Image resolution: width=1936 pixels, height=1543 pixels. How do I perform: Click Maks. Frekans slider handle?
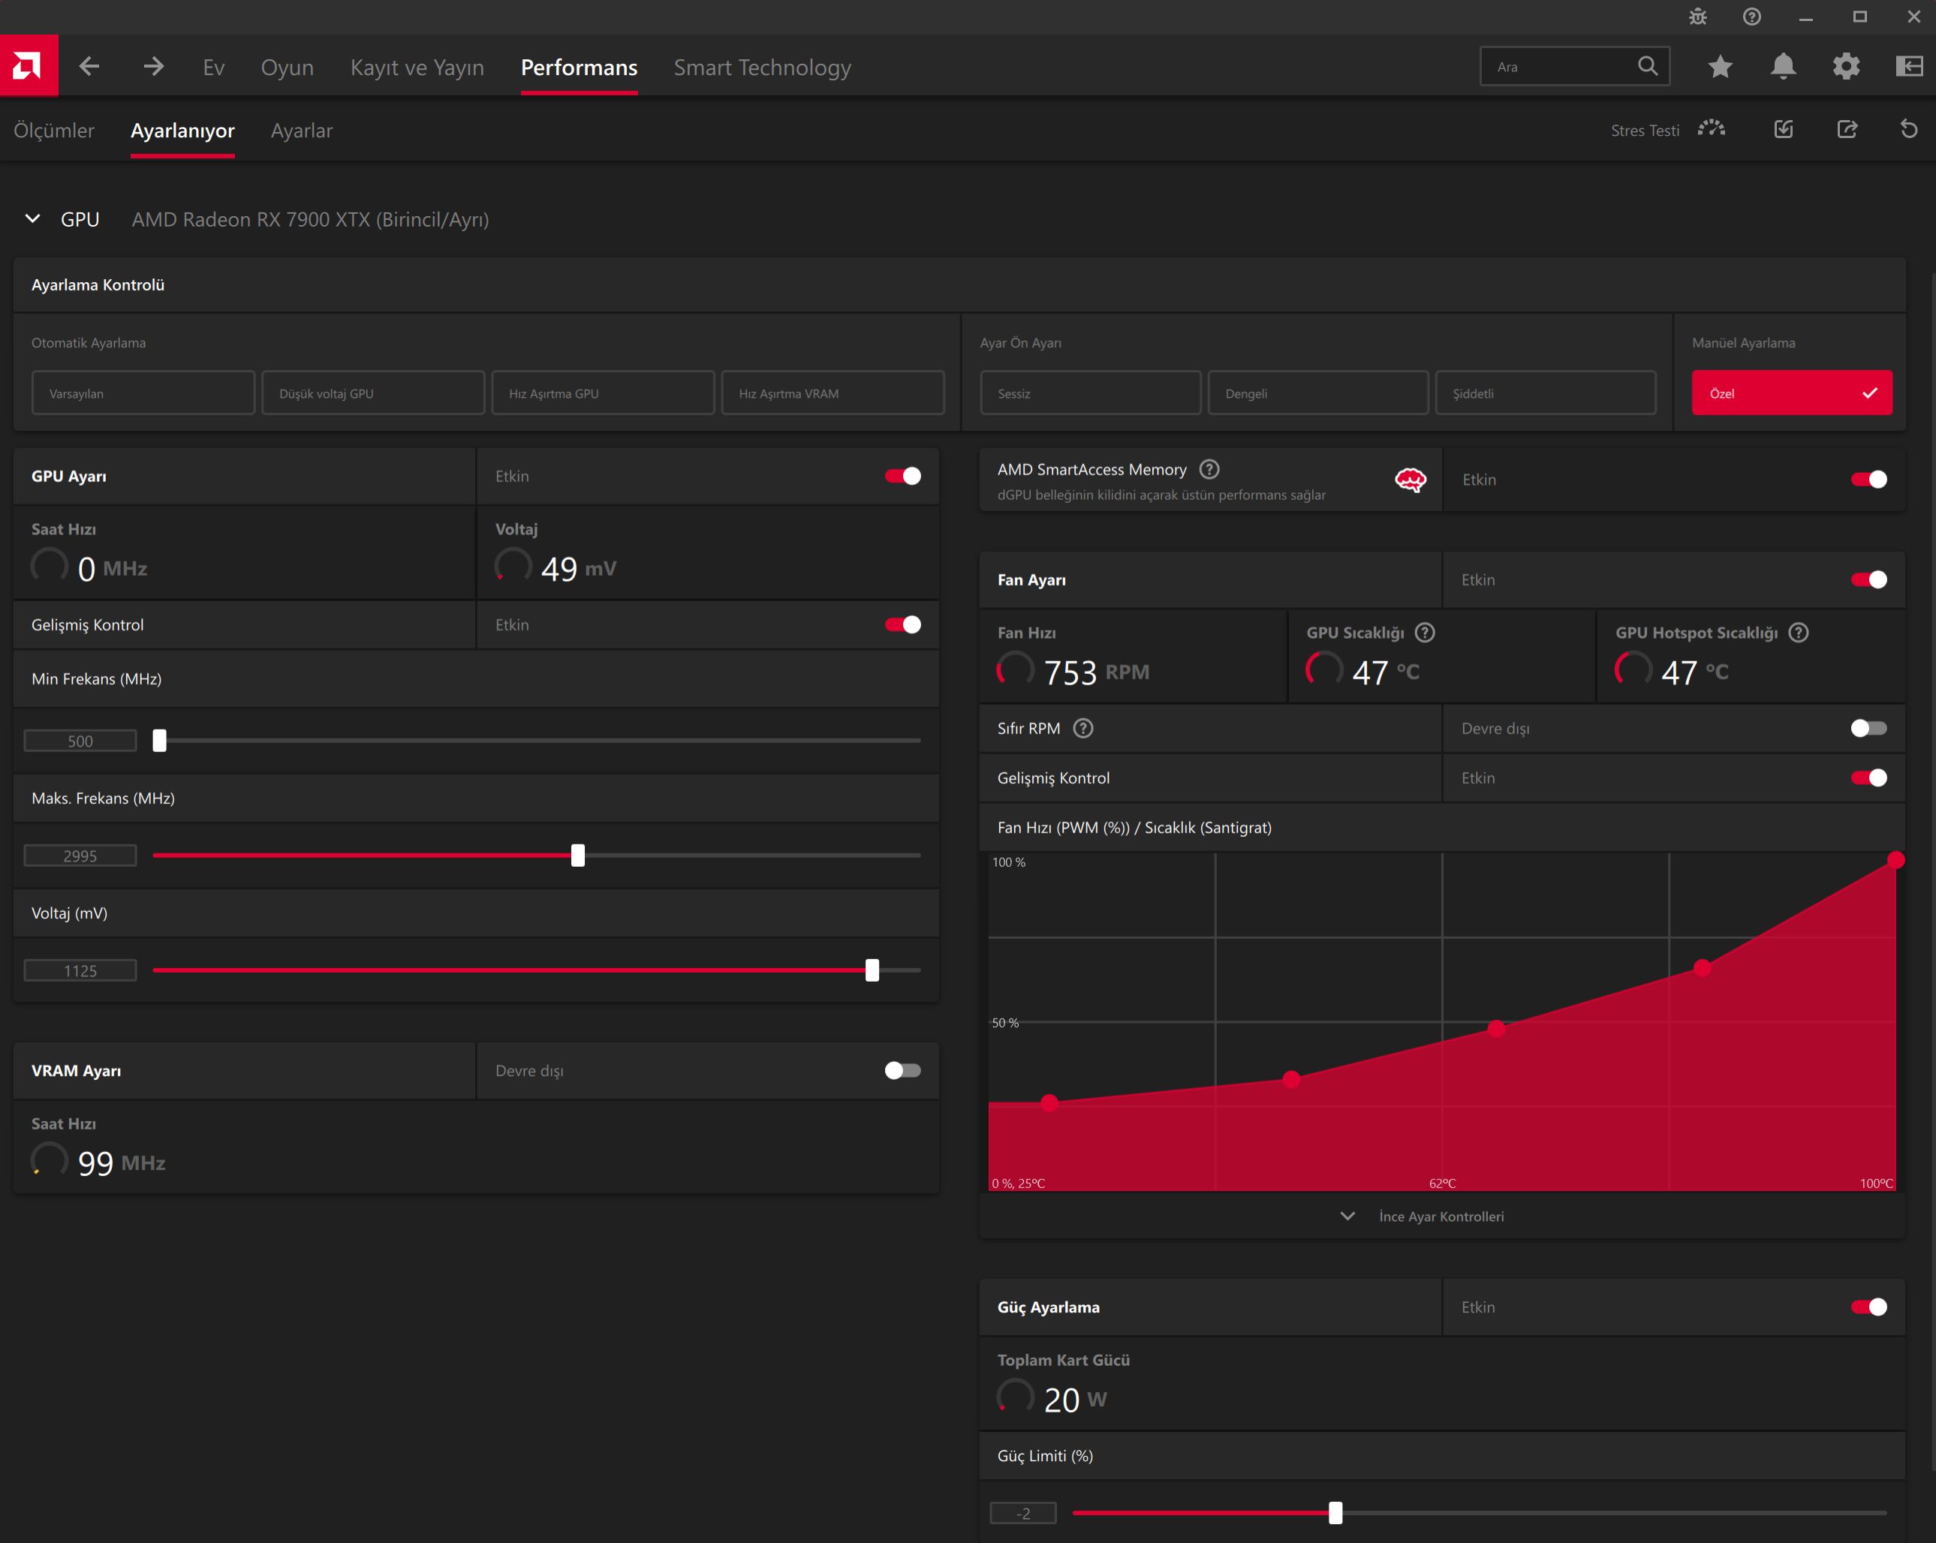click(577, 856)
